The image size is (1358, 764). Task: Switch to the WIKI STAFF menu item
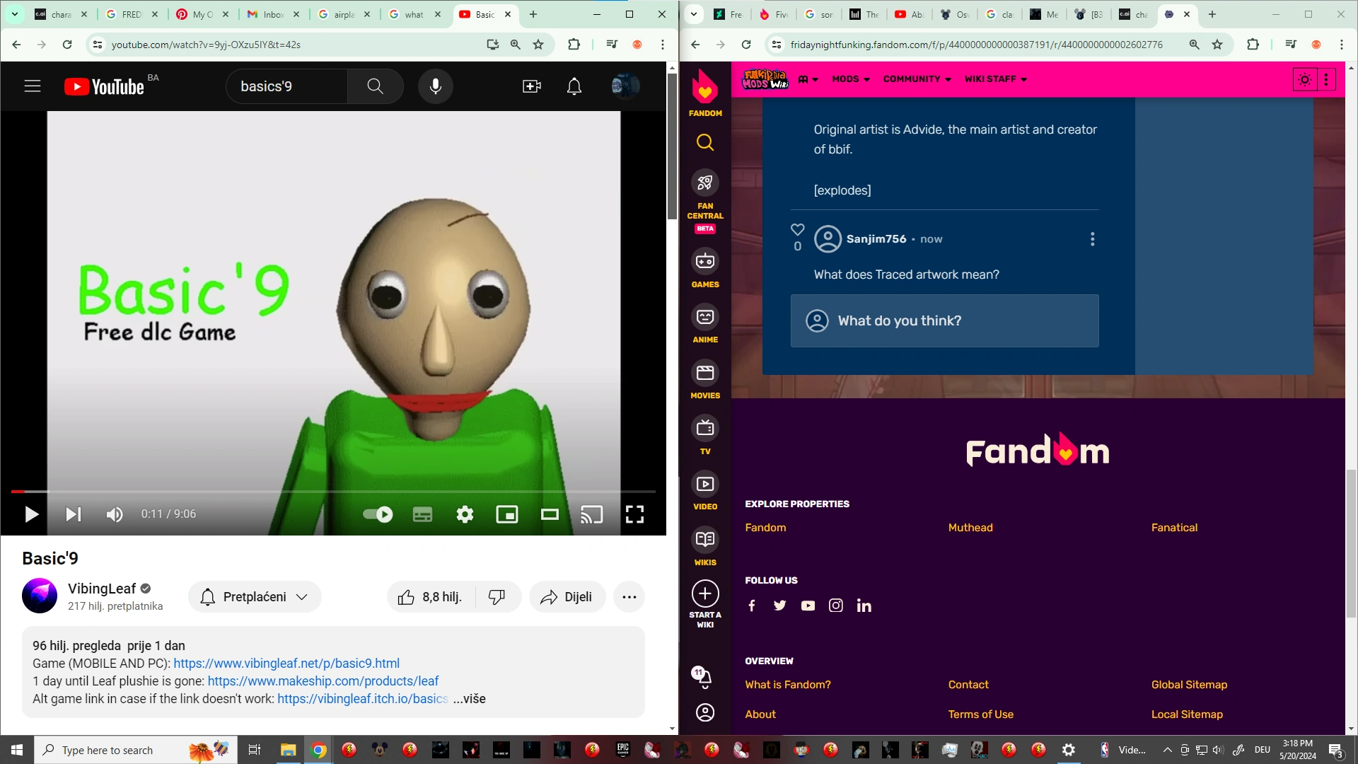point(995,79)
